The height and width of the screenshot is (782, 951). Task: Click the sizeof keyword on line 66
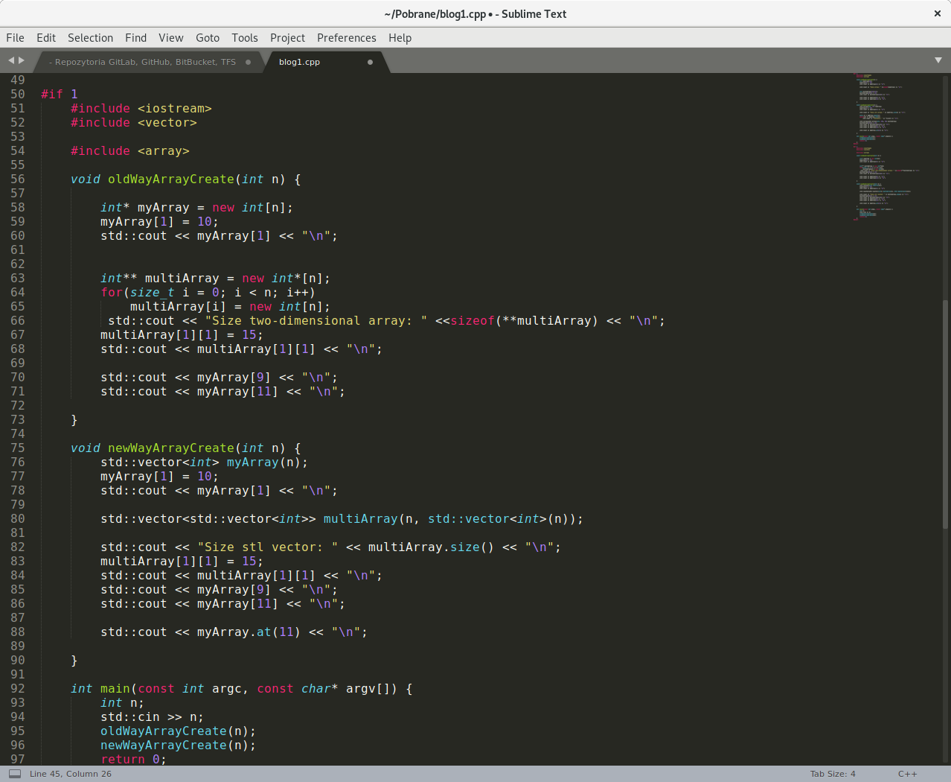click(473, 320)
